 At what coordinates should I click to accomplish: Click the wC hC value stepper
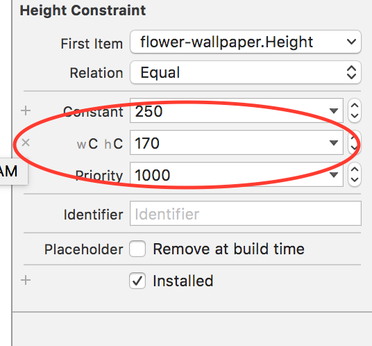[x=355, y=142]
